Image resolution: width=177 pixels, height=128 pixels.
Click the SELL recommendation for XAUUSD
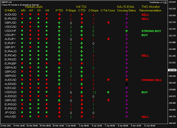(145, 117)
